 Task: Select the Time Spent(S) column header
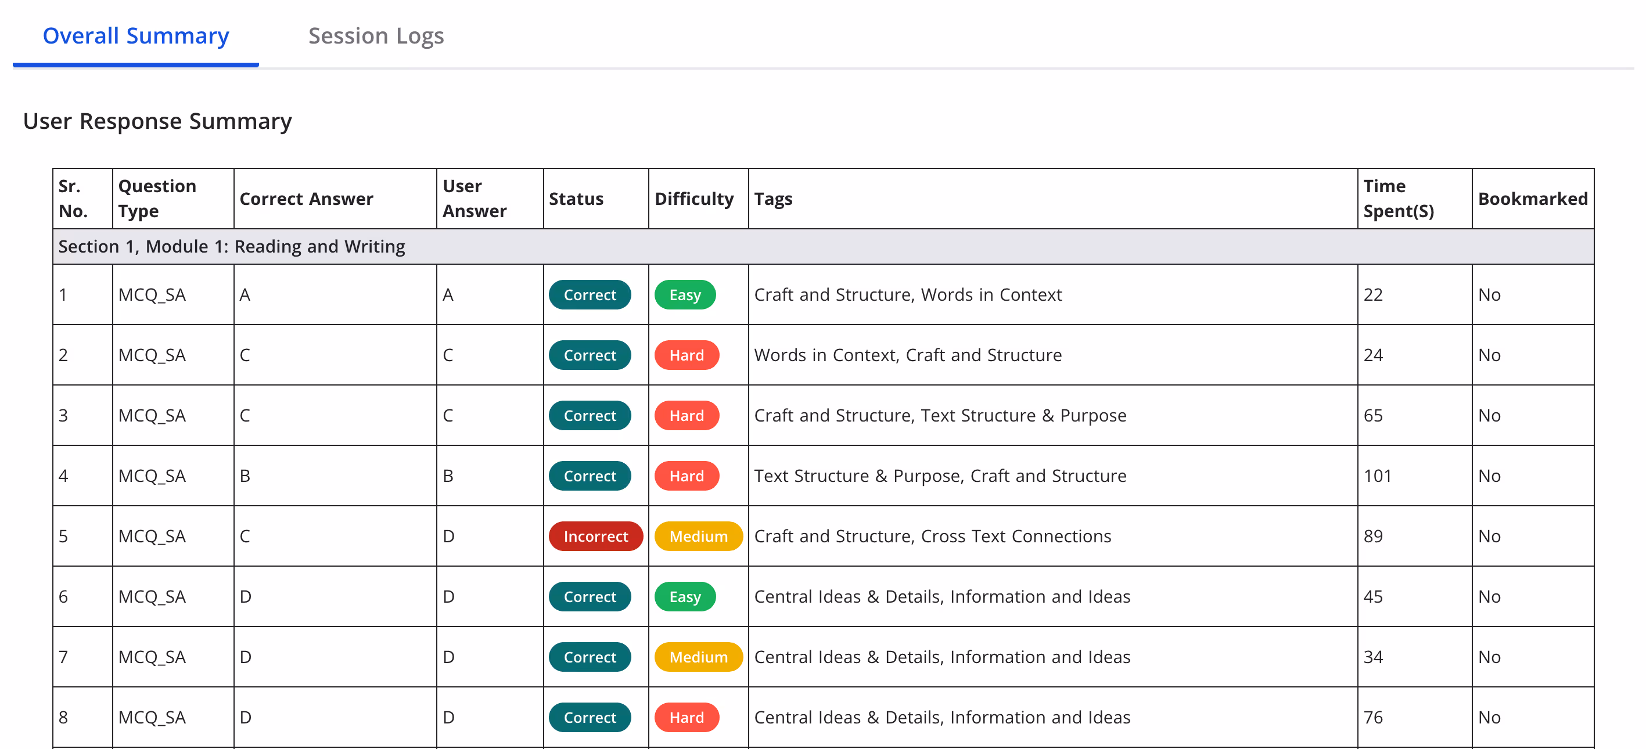[x=1414, y=199]
